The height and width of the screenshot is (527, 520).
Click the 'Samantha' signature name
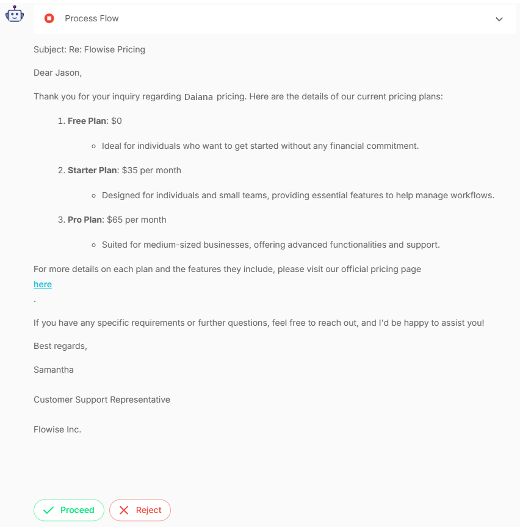click(54, 370)
